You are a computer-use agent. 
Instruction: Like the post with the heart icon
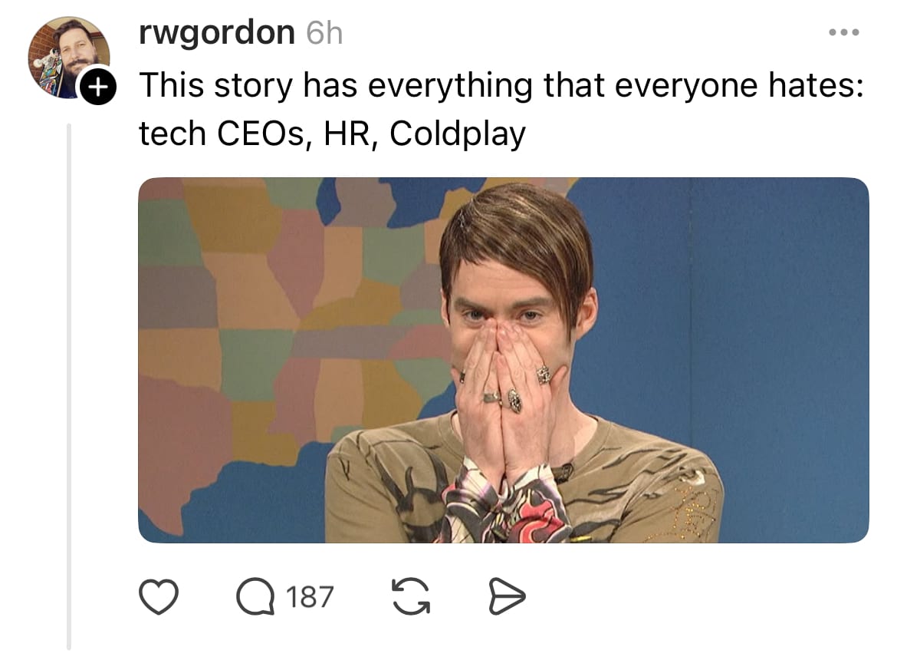[159, 596]
